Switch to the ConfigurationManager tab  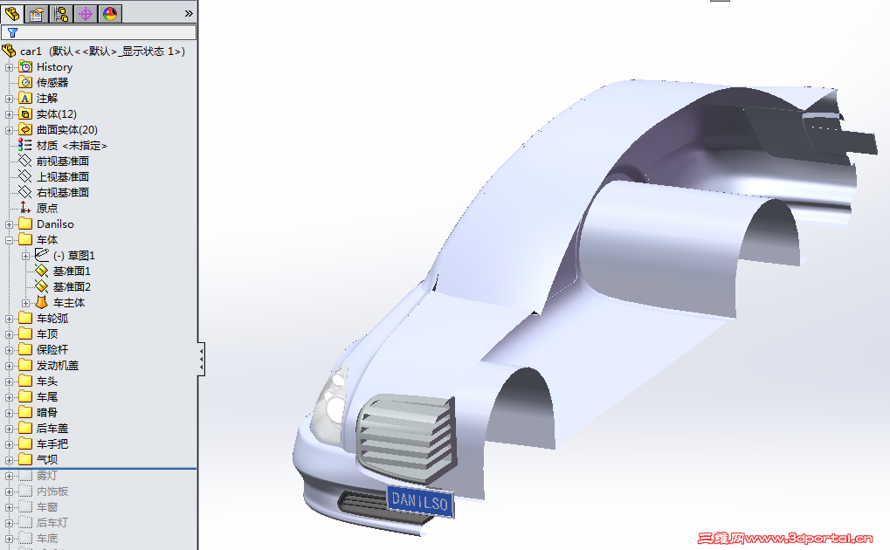(61, 13)
